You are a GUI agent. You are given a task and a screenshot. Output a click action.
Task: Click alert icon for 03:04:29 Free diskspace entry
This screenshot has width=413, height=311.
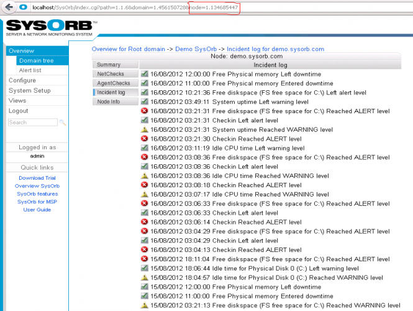point(144,231)
